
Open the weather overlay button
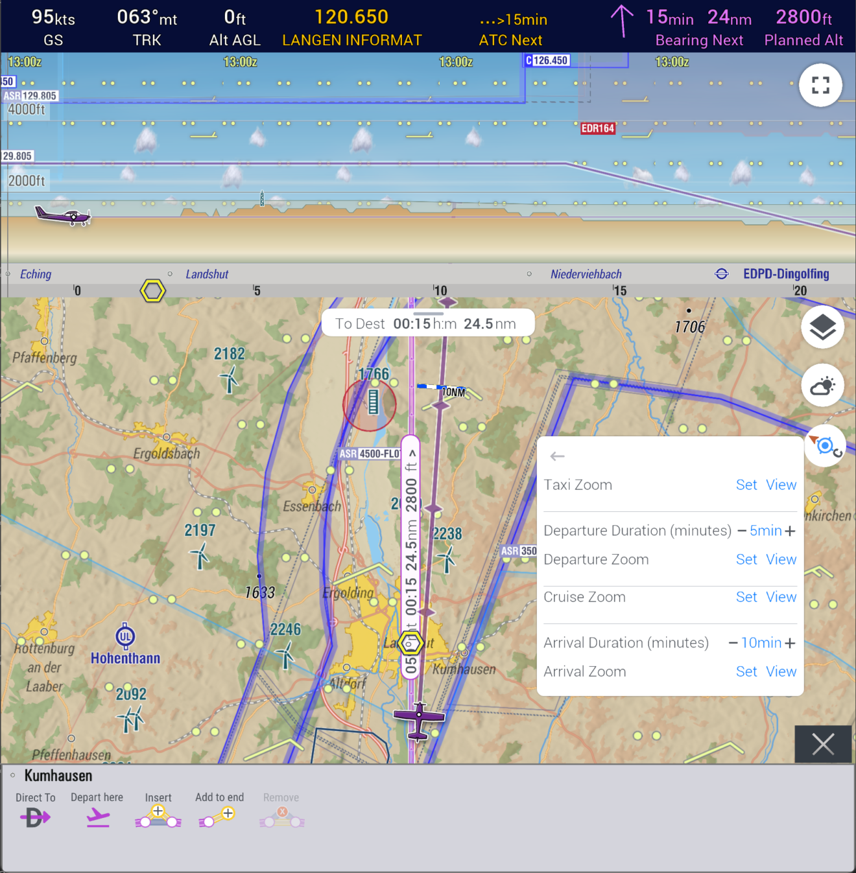pos(822,386)
